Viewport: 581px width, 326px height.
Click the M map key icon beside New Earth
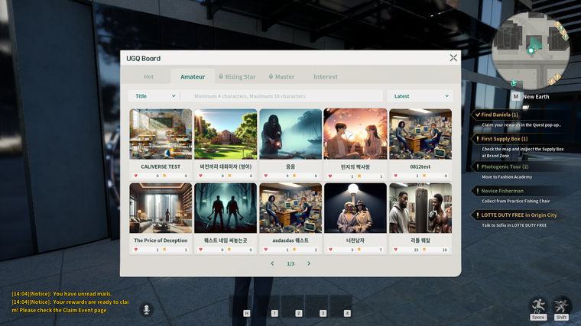coord(516,97)
